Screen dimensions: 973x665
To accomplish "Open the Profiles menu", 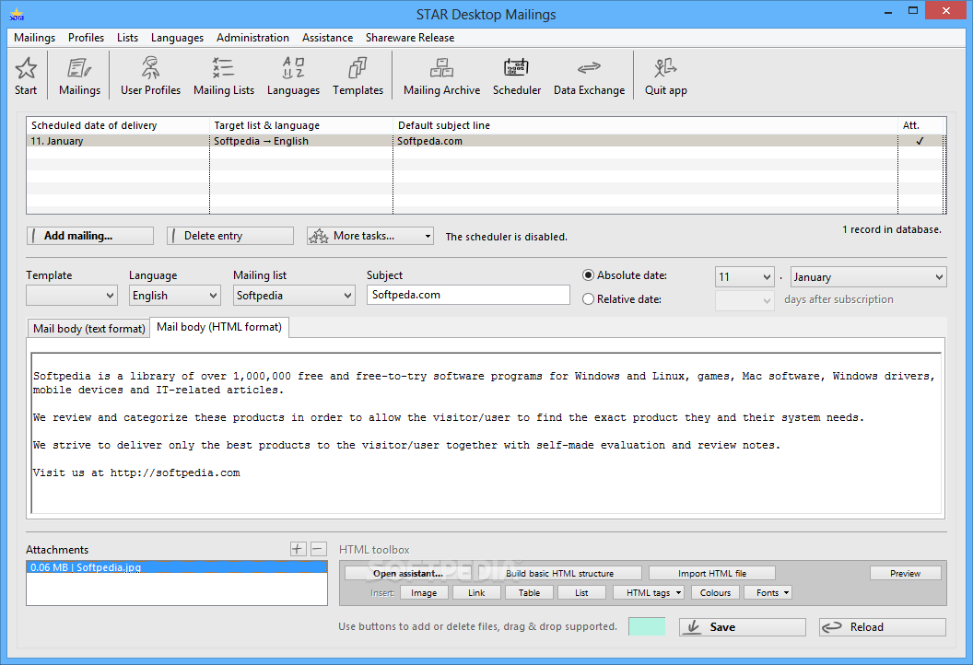I will [87, 38].
